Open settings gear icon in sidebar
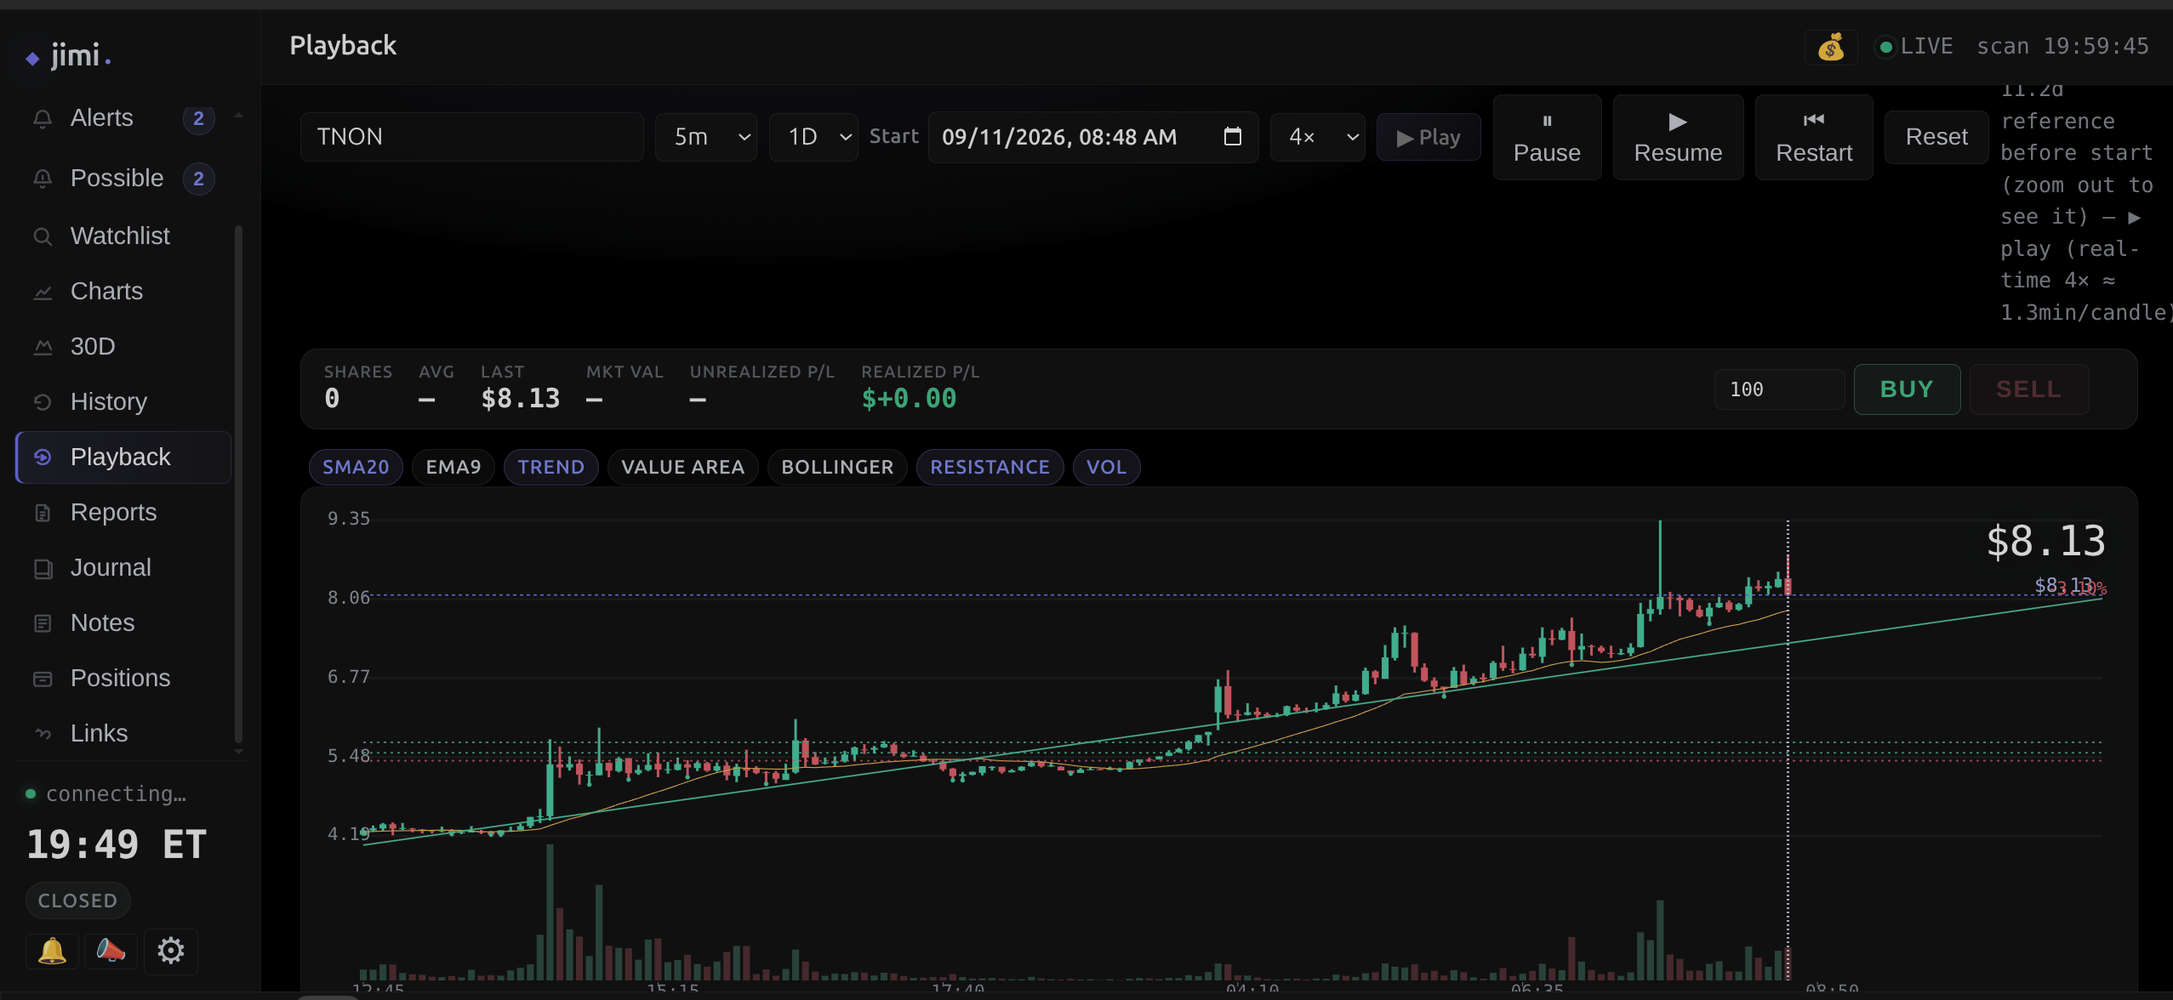The image size is (2173, 1000). pos(170,951)
